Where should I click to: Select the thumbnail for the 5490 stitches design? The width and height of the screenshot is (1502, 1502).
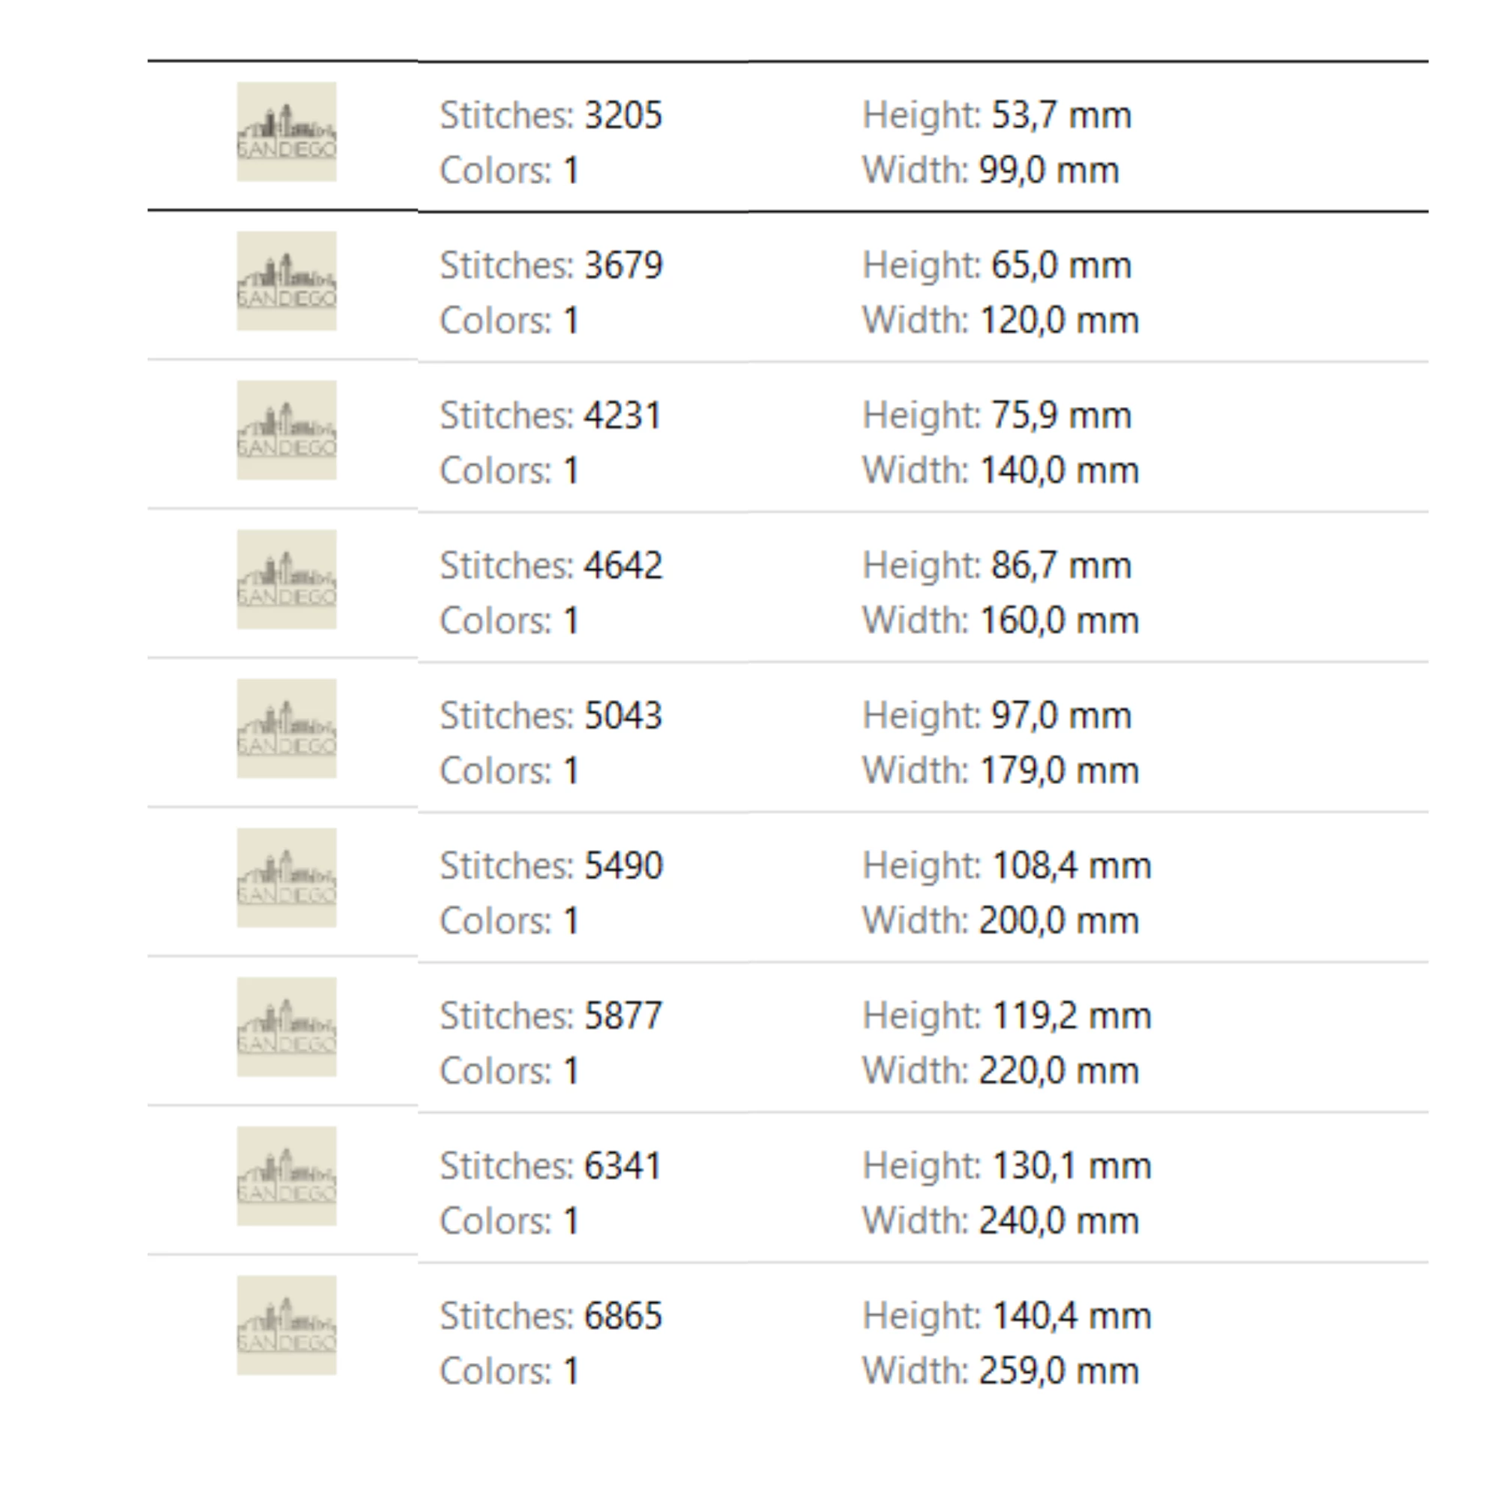(286, 878)
